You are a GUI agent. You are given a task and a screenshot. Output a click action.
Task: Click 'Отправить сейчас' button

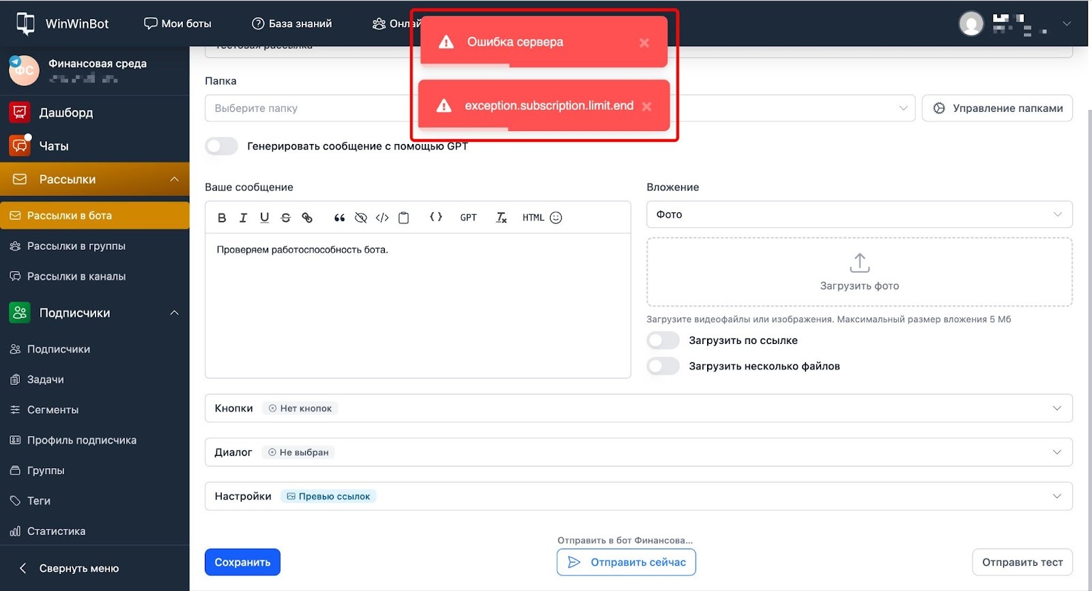coord(626,562)
